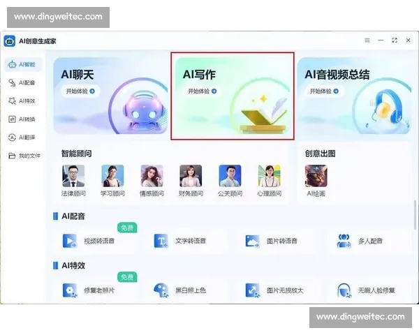Screen dimensions: 419x335
Task: Click the 文字转语音 label
Action: point(191,241)
